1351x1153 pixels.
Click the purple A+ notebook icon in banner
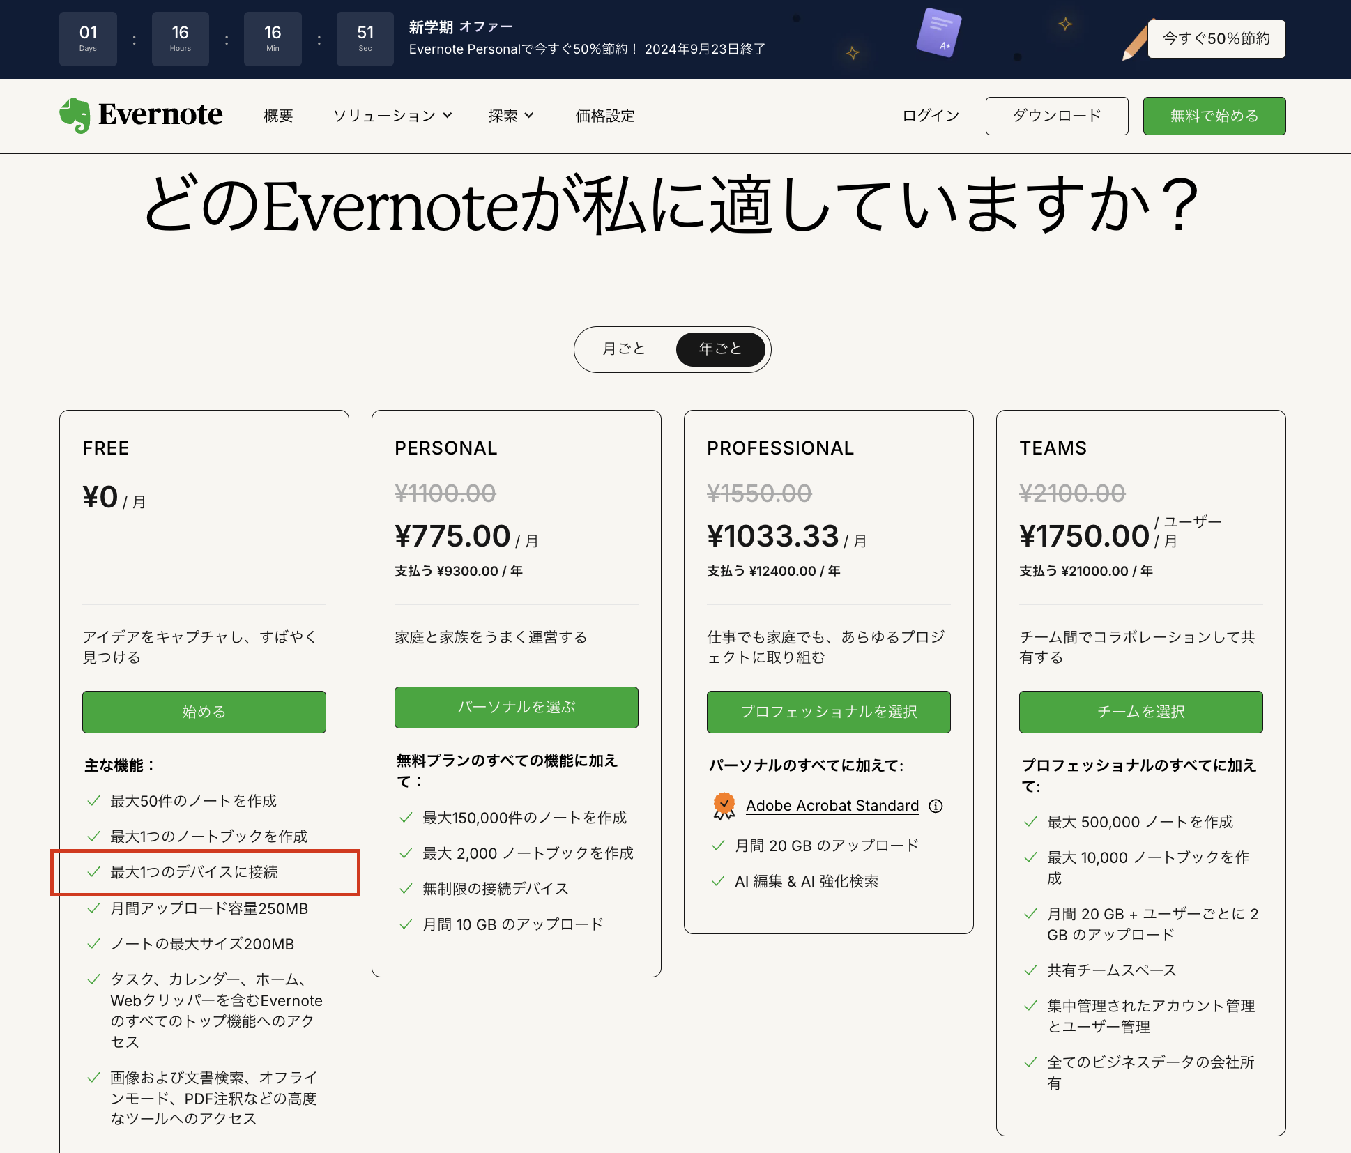(x=940, y=32)
